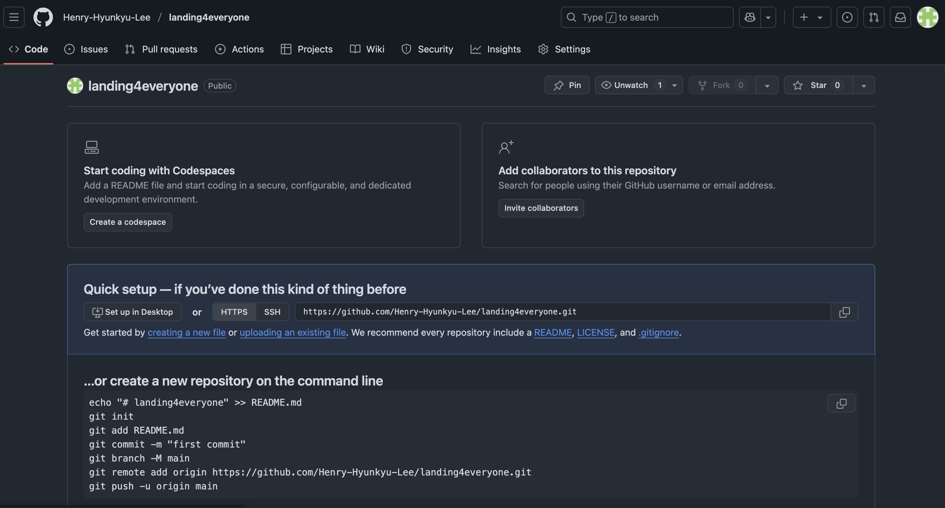Viewport: 945px width, 508px height.
Task: Click the Fork count badge
Action: (x=741, y=85)
